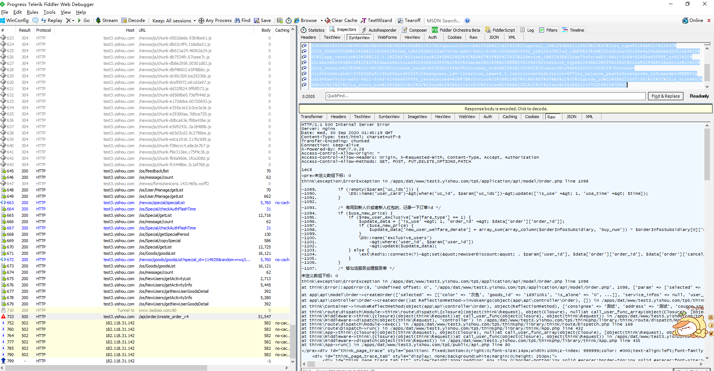Click the Online status indicator
Viewport: 714px width, 371px height.
coord(693,20)
